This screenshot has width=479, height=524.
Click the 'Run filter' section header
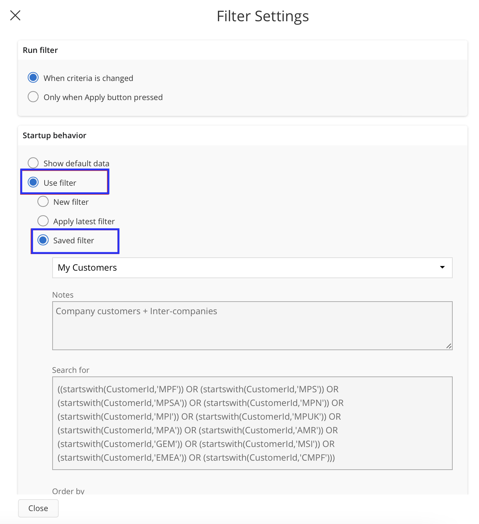(x=40, y=50)
